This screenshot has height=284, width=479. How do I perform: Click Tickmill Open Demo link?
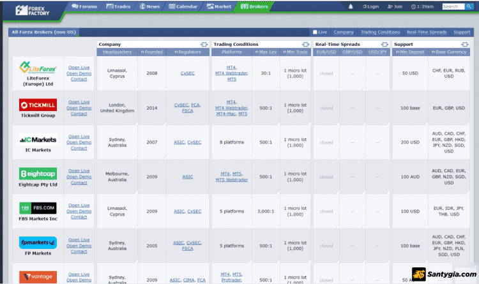click(79, 108)
